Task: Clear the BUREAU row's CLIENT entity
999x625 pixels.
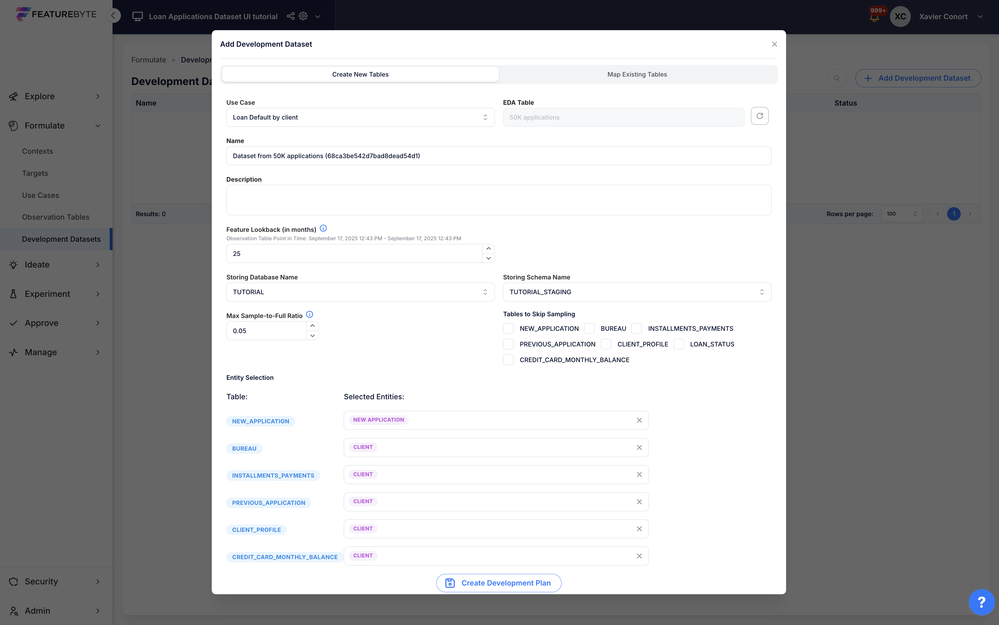Action: click(639, 448)
